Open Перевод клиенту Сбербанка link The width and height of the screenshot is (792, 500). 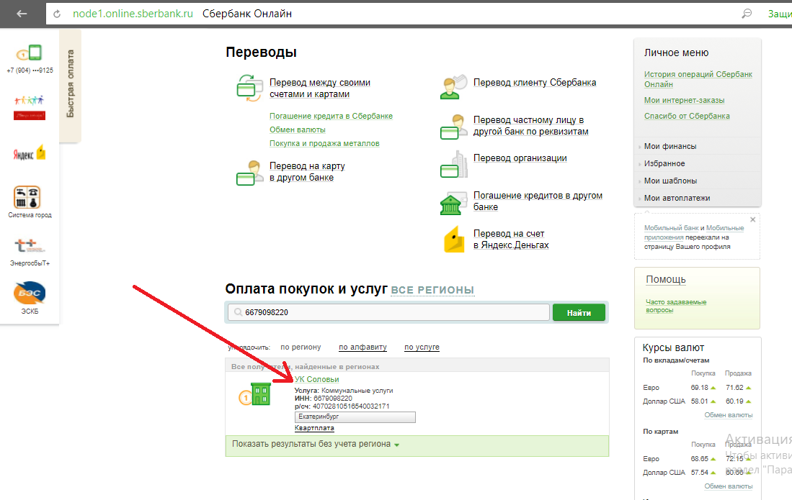pyautogui.click(x=535, y=83)
